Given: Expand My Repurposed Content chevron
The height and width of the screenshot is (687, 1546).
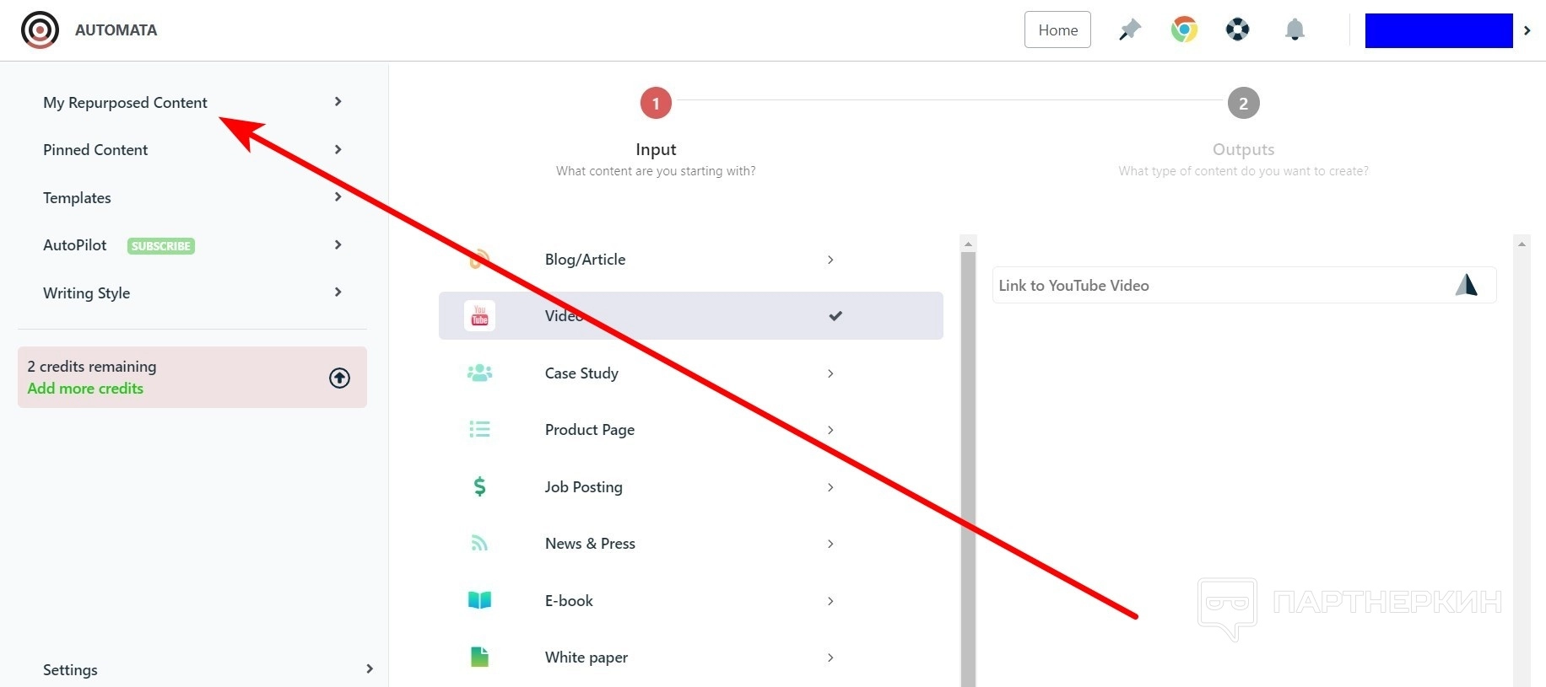Looking at the screenshot, I should pos(338,102).
